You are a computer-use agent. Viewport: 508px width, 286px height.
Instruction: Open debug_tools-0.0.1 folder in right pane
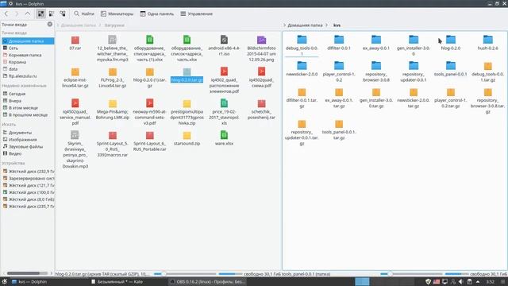[302, 45]
